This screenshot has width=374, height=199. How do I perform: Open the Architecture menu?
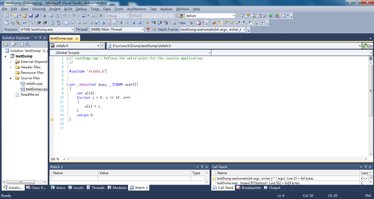[136, 9]
